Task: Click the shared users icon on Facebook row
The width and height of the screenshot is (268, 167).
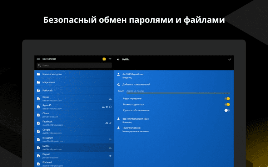Action: pos(106,123)
